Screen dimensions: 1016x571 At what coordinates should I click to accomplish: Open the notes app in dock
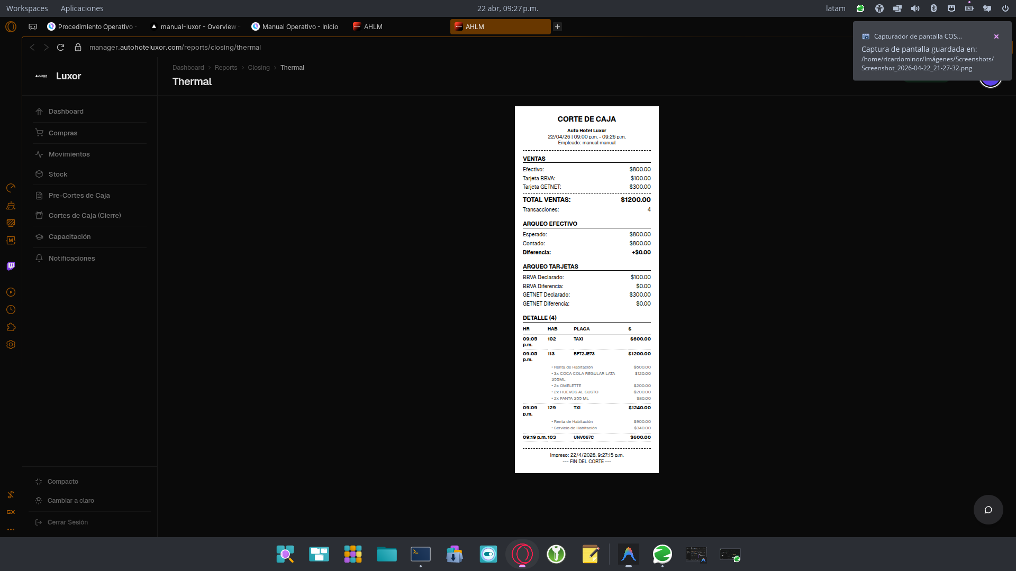pyautogui.click(x=590, y=554)
